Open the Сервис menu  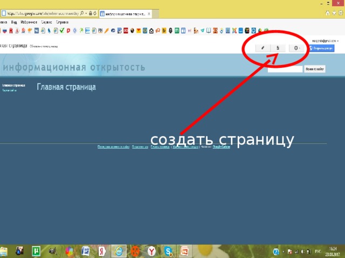(x=47, y=22)
